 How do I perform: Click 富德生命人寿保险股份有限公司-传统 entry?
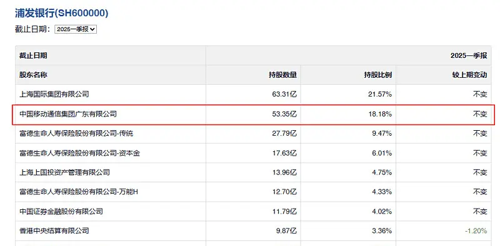pyautogui.click(x=76, y=133)
